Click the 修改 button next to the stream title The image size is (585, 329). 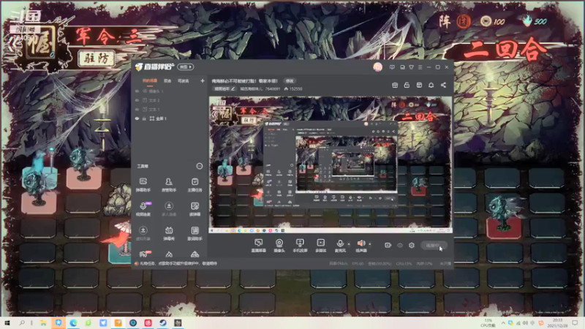[x=290, y=80]
